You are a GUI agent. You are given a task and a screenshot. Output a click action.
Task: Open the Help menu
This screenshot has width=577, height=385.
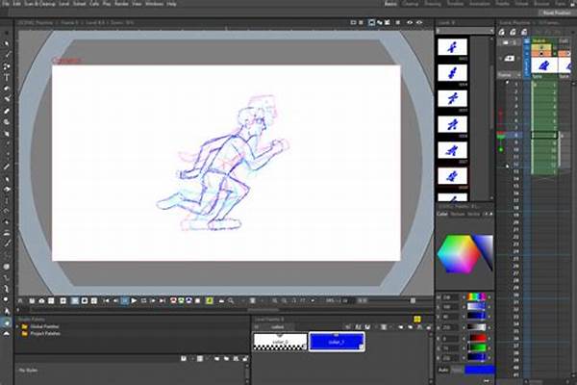pyautogui.click(x=171, y=4)
